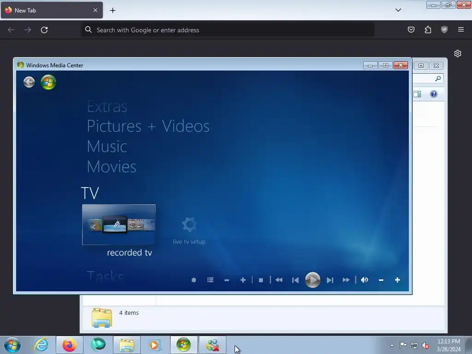
Task: Open uBlock Origin shield icon
Action: point(444,29)
